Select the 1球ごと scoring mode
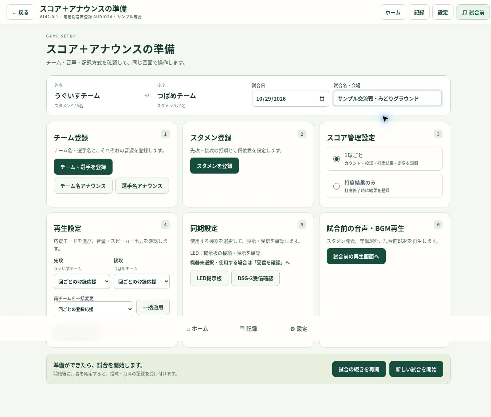491x417 pixels. pos(385,159)
